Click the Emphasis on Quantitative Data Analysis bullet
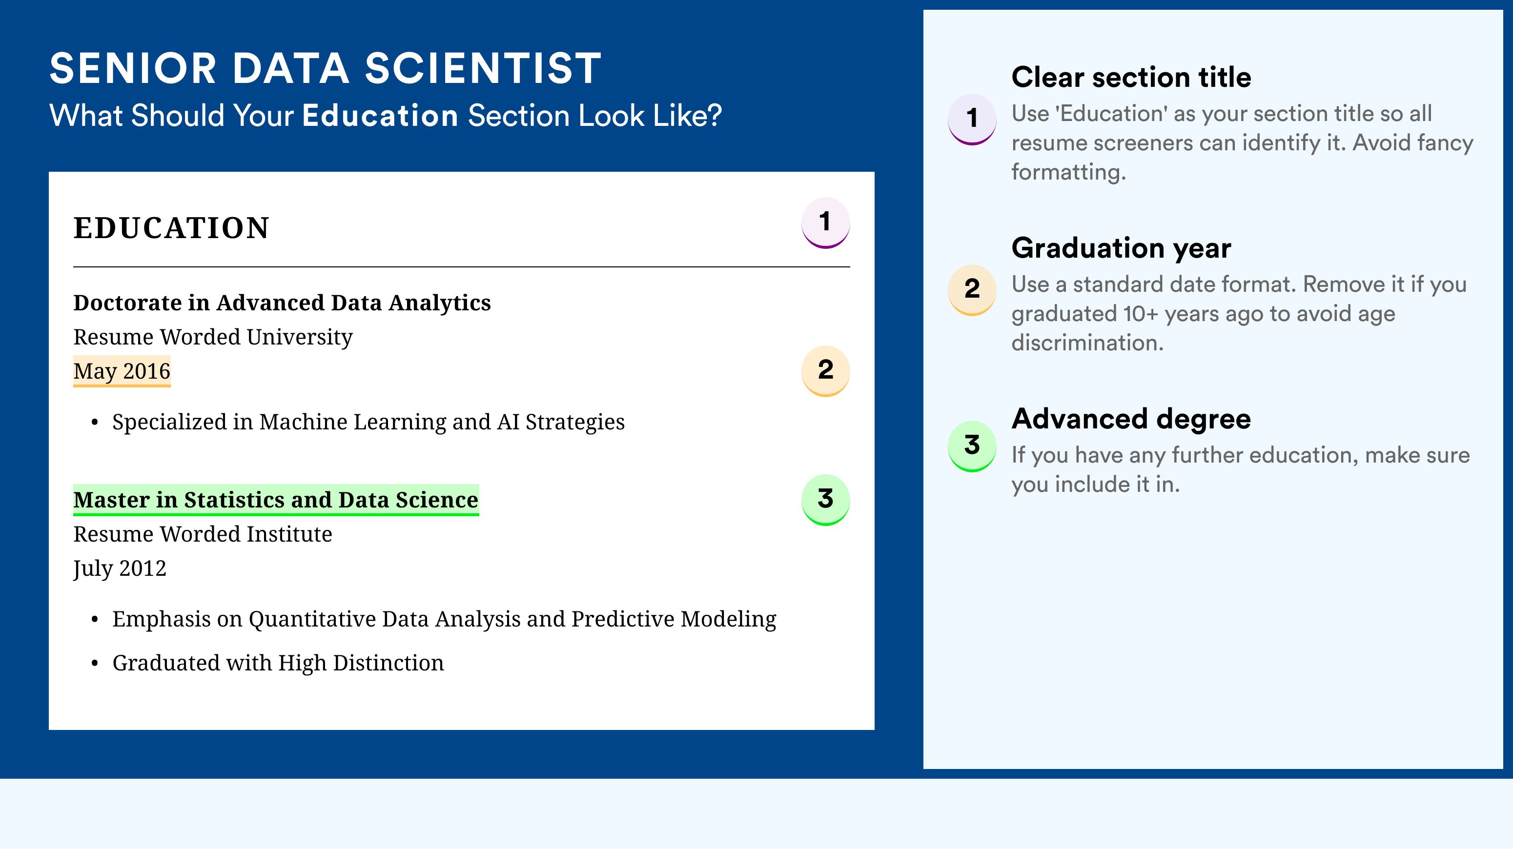Screen dimensions: 1513x849 click(444, 620)
